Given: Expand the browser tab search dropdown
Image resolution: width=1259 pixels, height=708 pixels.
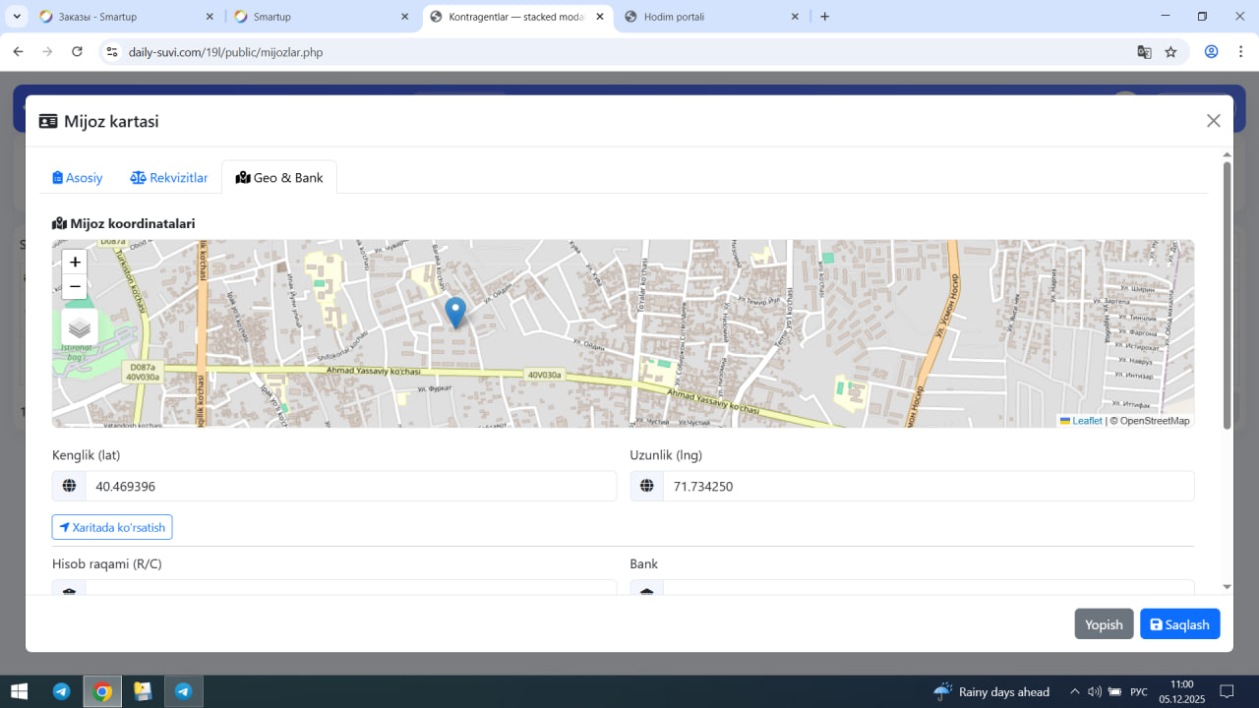Looking at the screenshot, I should click(17, 17).
